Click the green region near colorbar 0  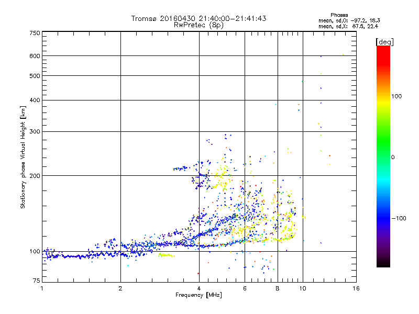coord(383,150)
